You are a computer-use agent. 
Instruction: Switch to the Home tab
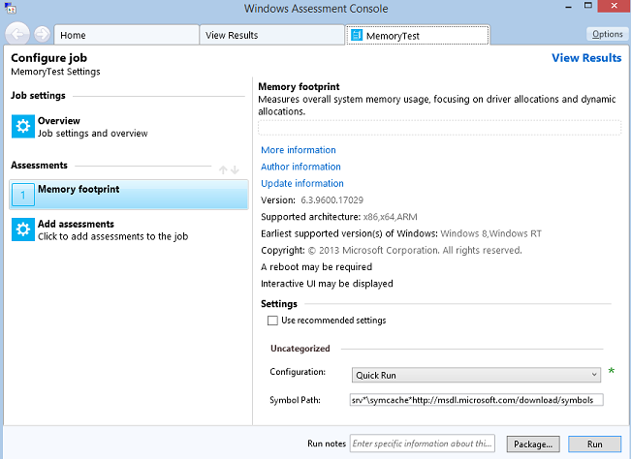pyautogui.click(x=126, y=35)
